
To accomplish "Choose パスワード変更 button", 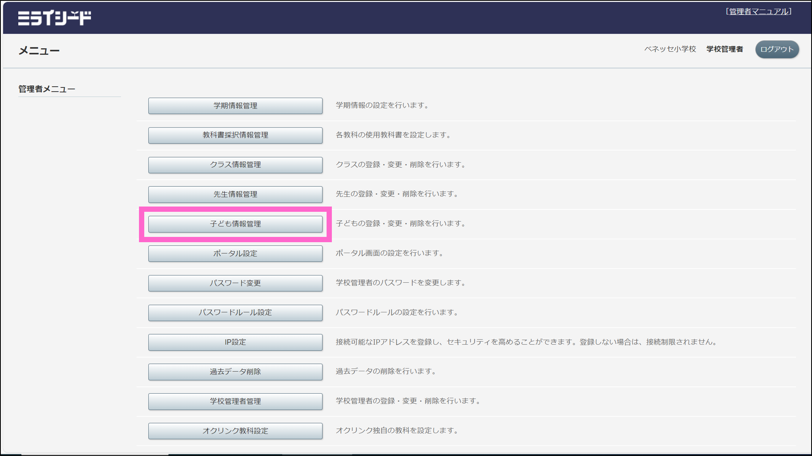I will (x=235, y=283).
